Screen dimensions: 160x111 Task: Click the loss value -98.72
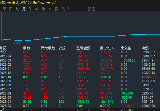coord(81,77)
